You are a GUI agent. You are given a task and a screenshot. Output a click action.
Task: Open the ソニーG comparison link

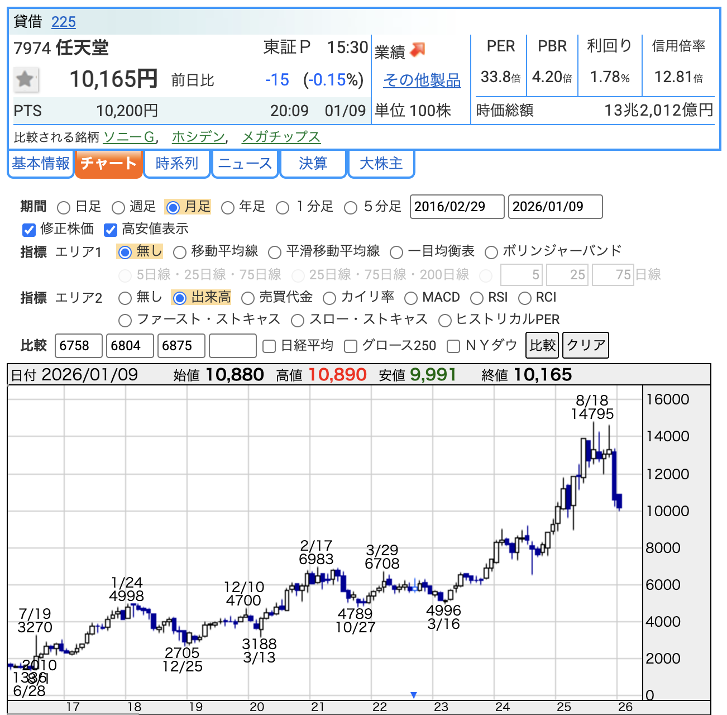(x=129, y=137)
